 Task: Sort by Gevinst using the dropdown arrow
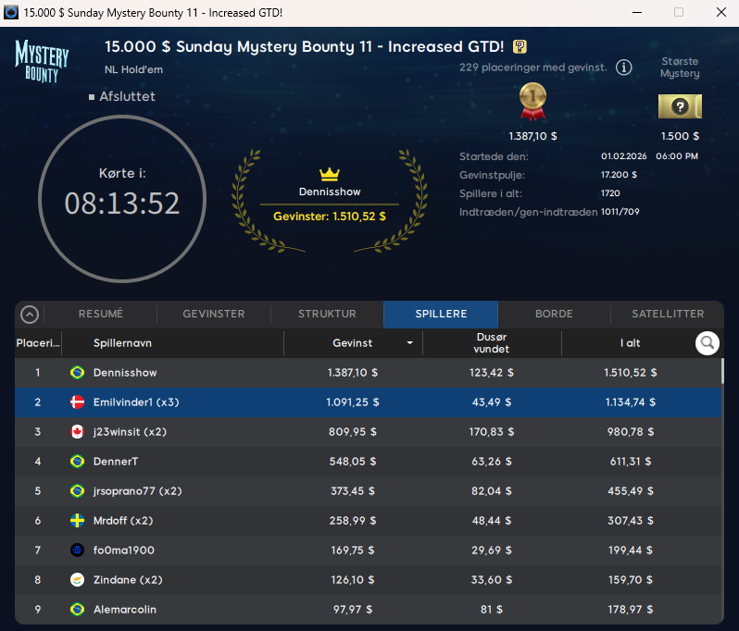tap(410, 343)
